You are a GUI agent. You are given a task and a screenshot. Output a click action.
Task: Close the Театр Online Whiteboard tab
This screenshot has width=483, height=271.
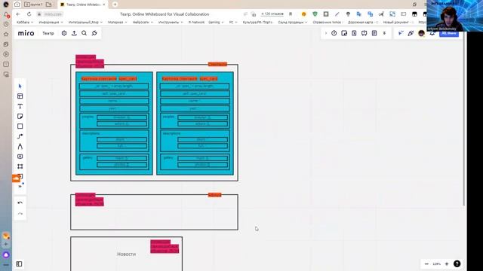(x=104, y=5)
